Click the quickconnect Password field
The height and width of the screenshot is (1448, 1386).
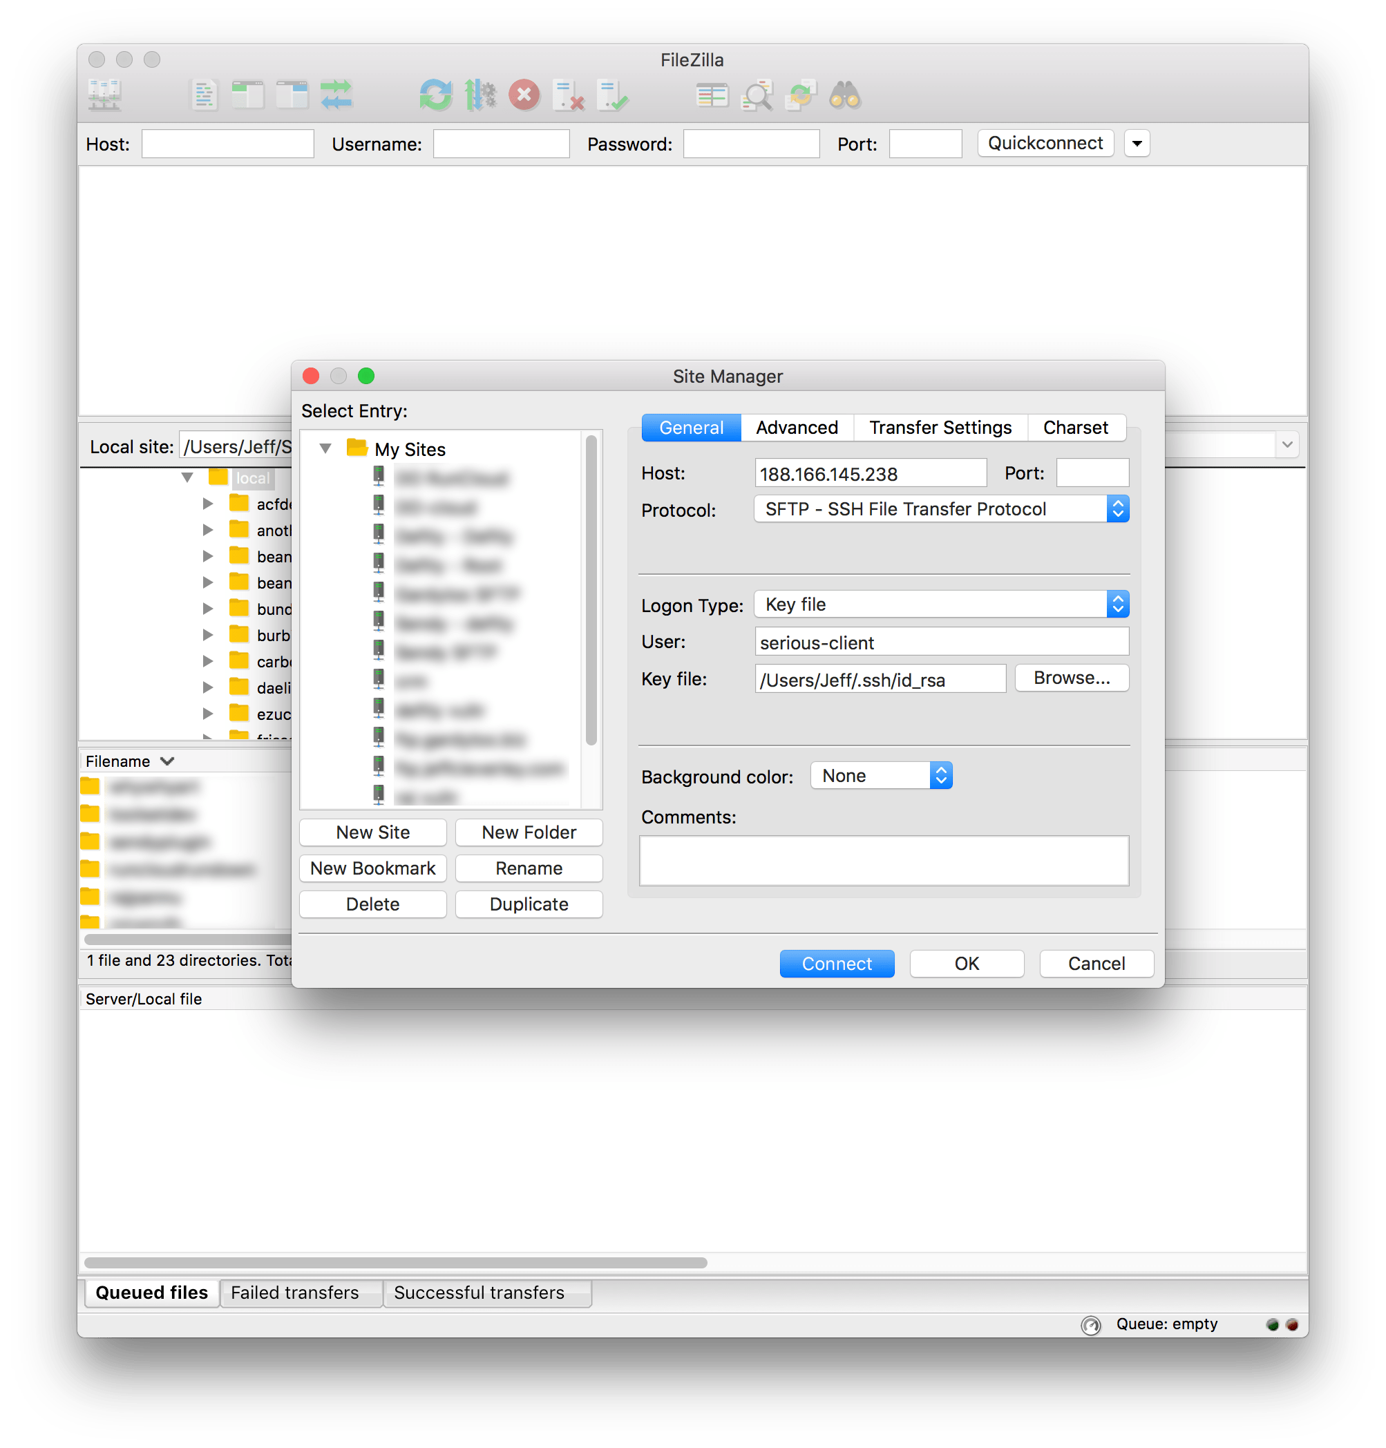(x=751, y=144)
